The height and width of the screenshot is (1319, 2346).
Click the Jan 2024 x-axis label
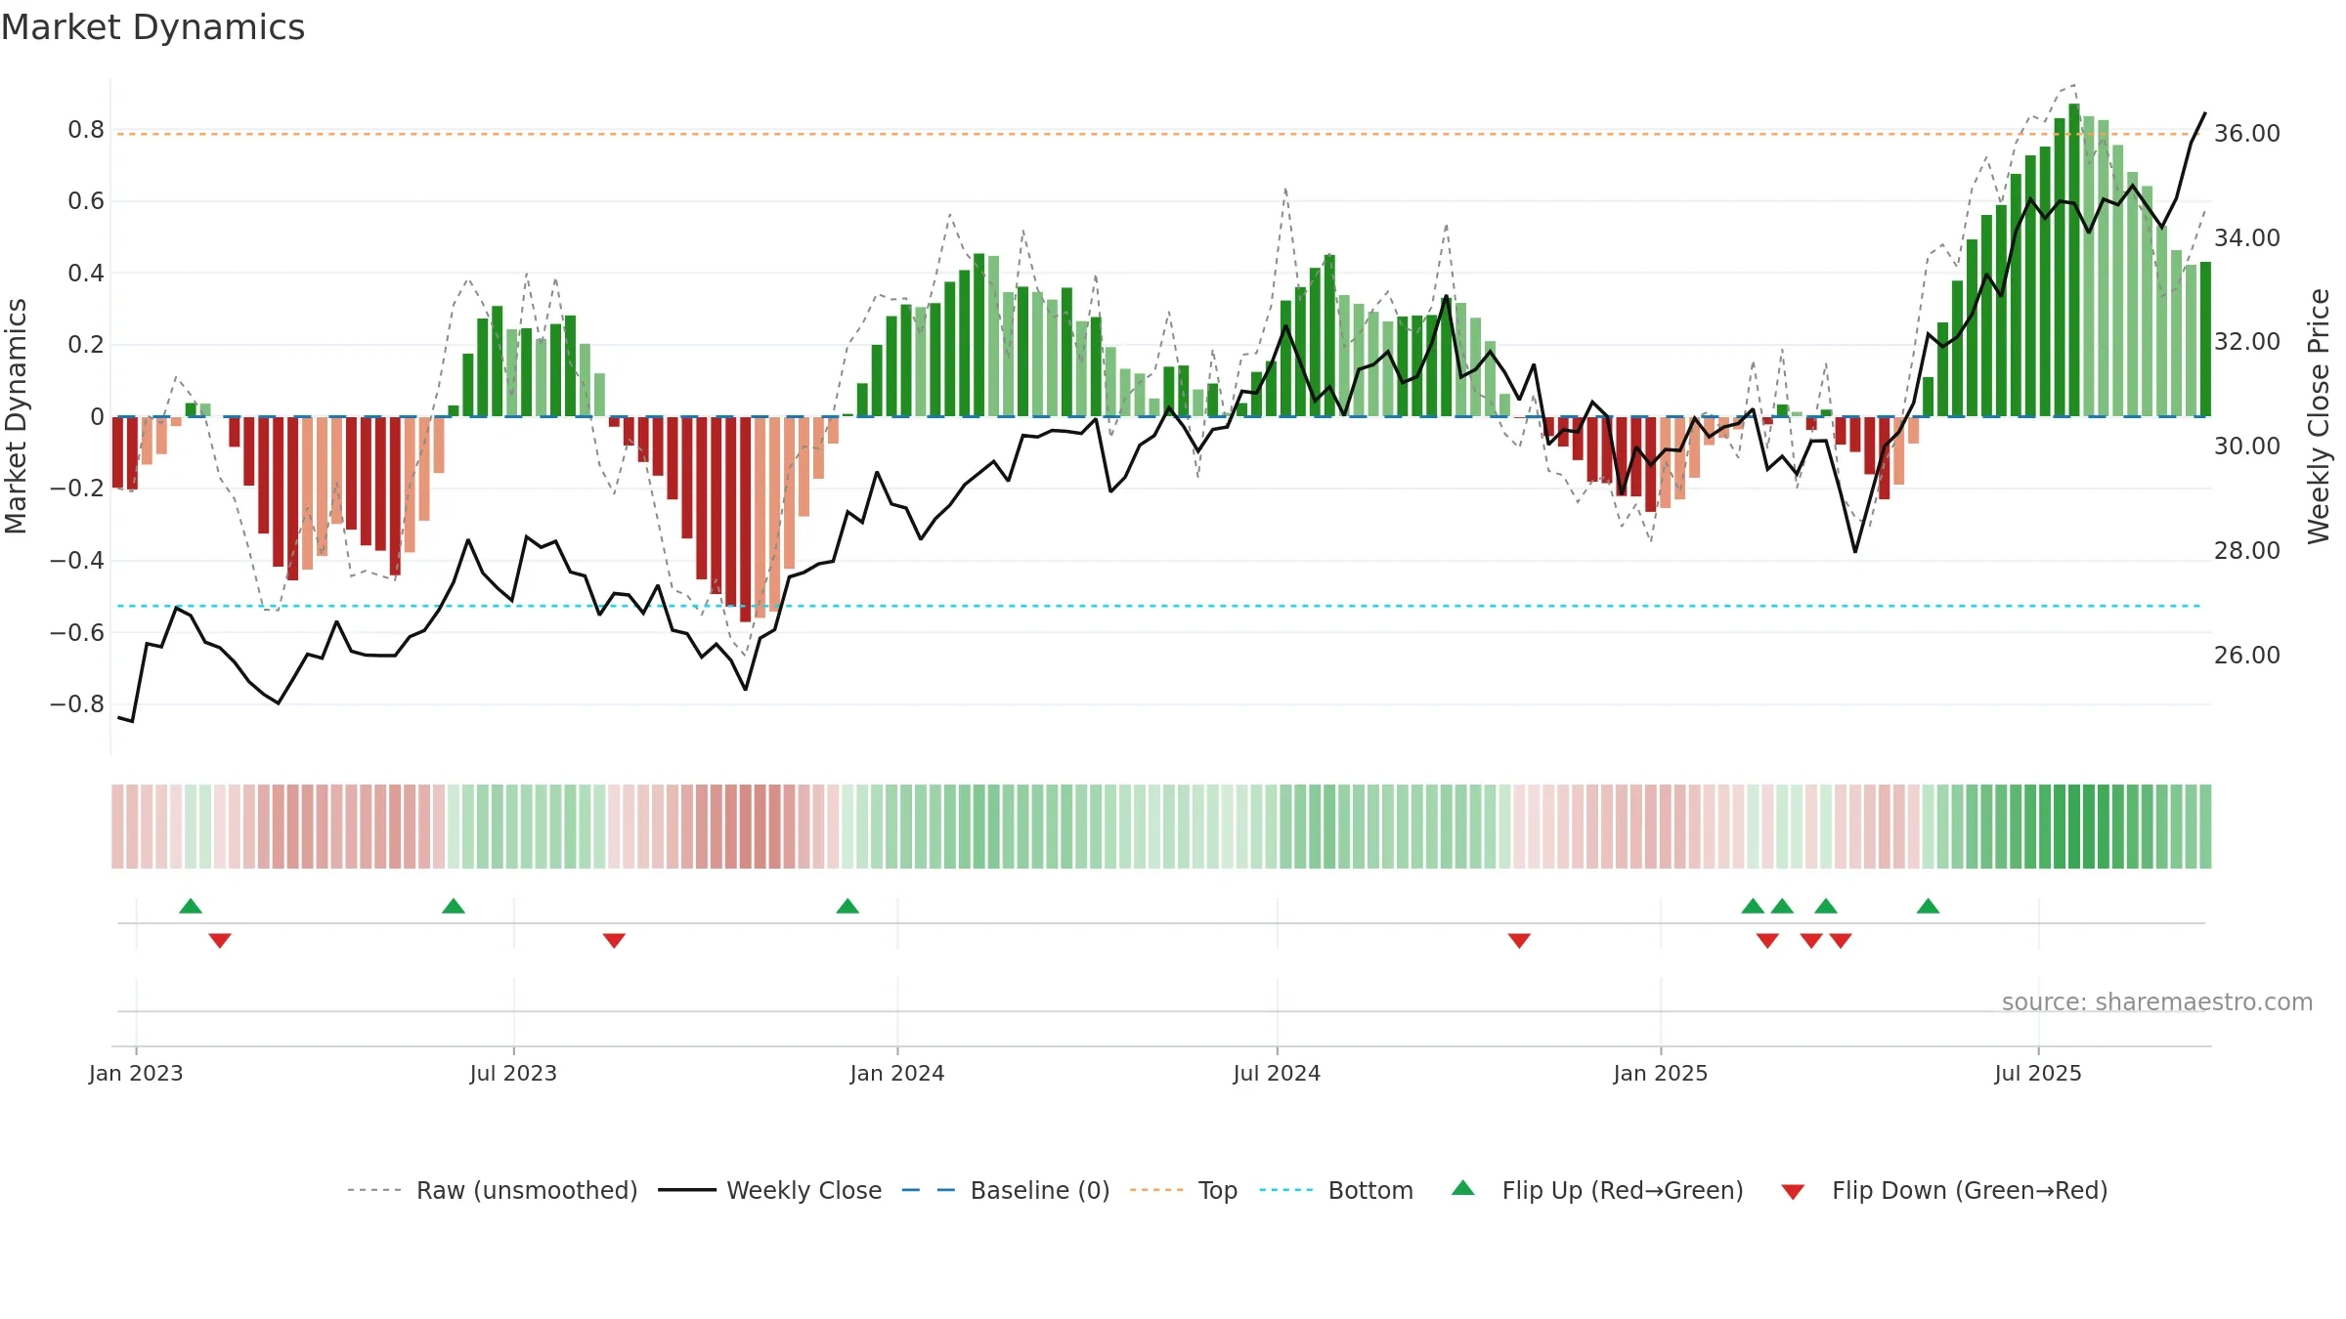click(x=897, y=1073)
